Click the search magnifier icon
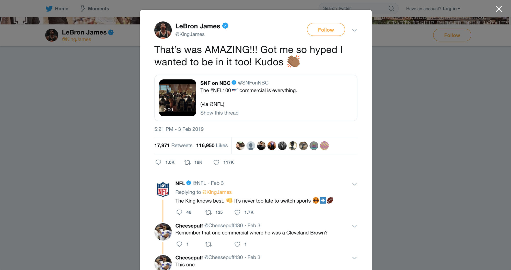 coord(391,9)
